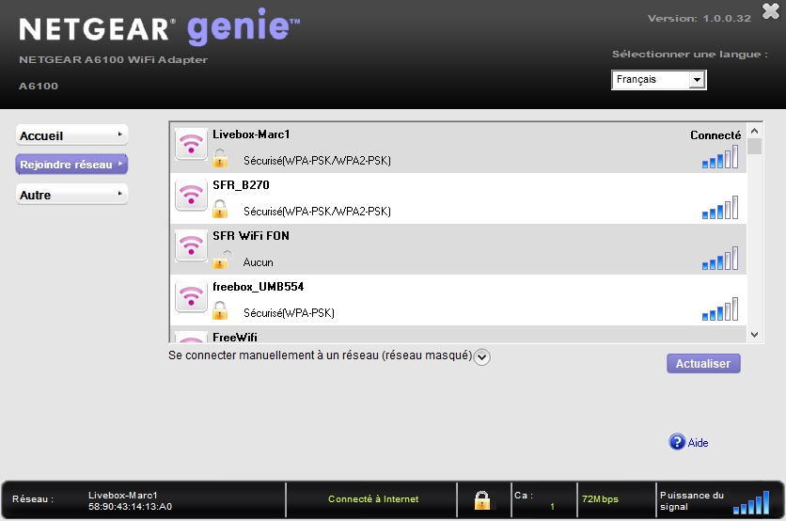Viewport: 786px width, 521px height.
Task: Select the FreeWifi network entry
Action: coord(235,337)
